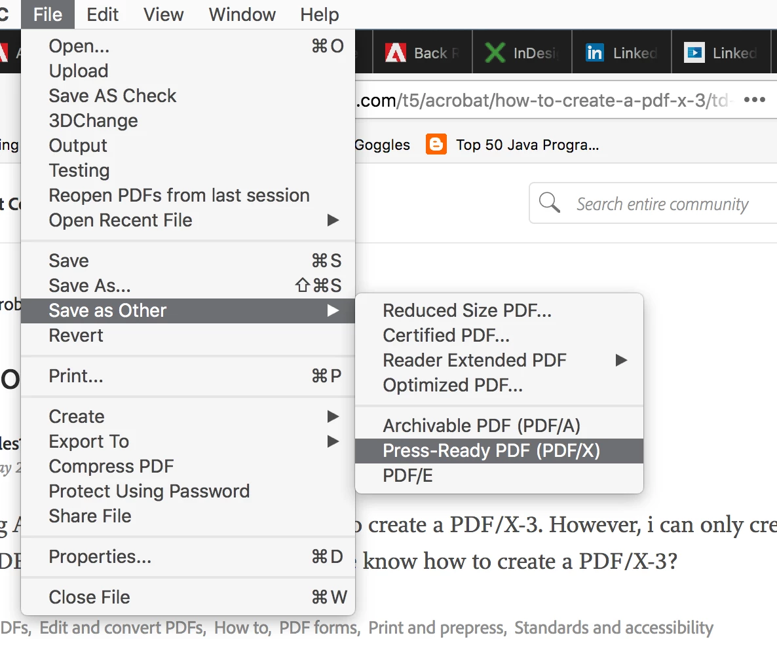Viewport: 777px width, 669px height.
Task: Expand the Create submenu arrow
Action: pyautogui.click(x=333, y=416)
